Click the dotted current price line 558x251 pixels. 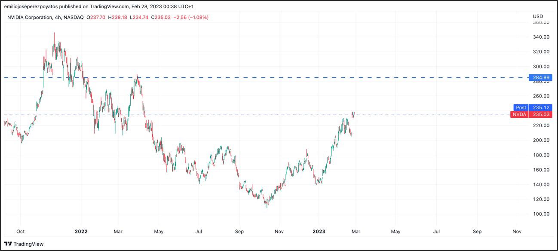[258, 114]
